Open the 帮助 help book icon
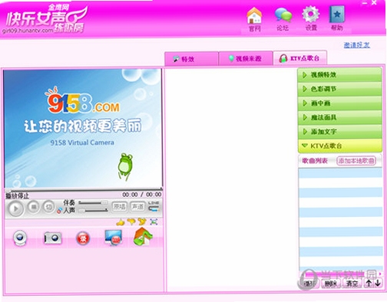The height and width of the screenshot is (302, 387). click(x=337, y=18)
